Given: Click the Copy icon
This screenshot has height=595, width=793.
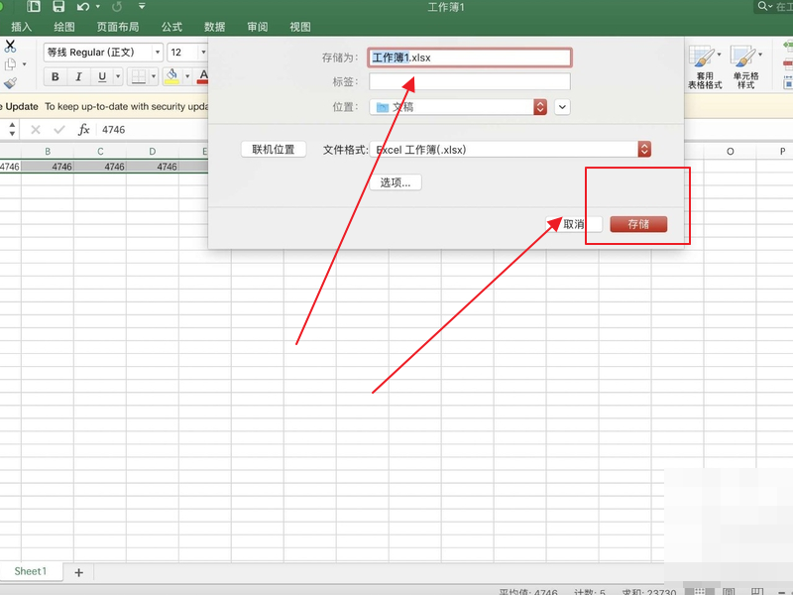Looking at the screenshot, I should coord(10,64).
